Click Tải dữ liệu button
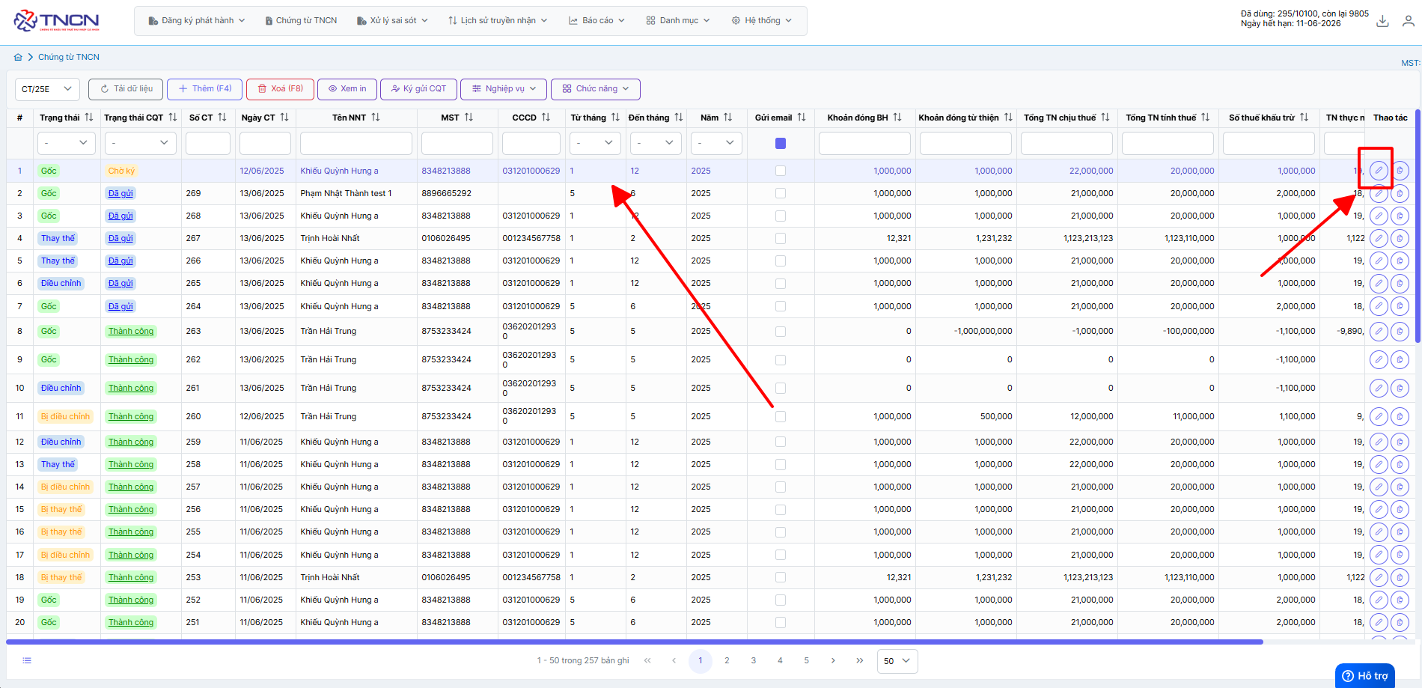 click(126, 89)
